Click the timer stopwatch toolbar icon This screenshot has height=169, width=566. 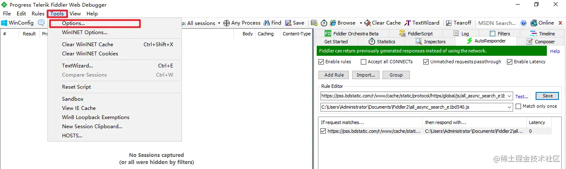point(324,23)
